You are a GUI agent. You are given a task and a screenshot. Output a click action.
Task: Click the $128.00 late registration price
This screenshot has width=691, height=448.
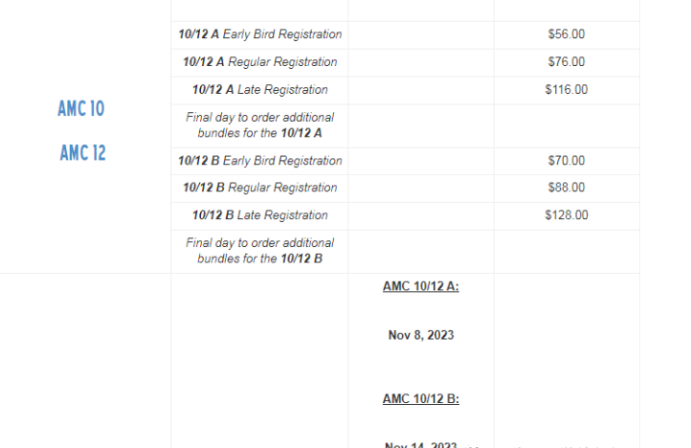pos(567,215)
